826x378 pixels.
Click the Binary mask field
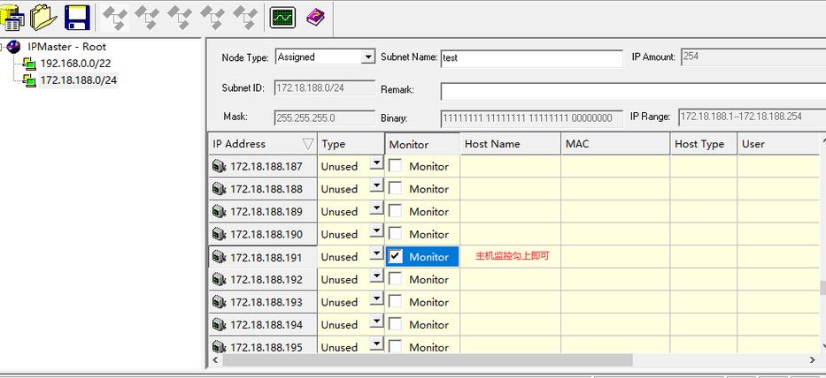pos(531,118)
